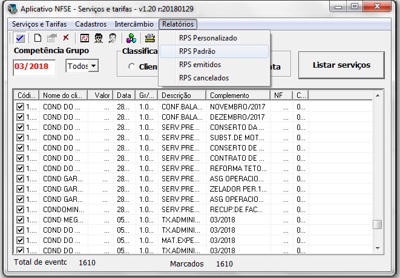Screen dimensions: 400x278
Task: Click the new blank document icon
Action: coord(38,39)
